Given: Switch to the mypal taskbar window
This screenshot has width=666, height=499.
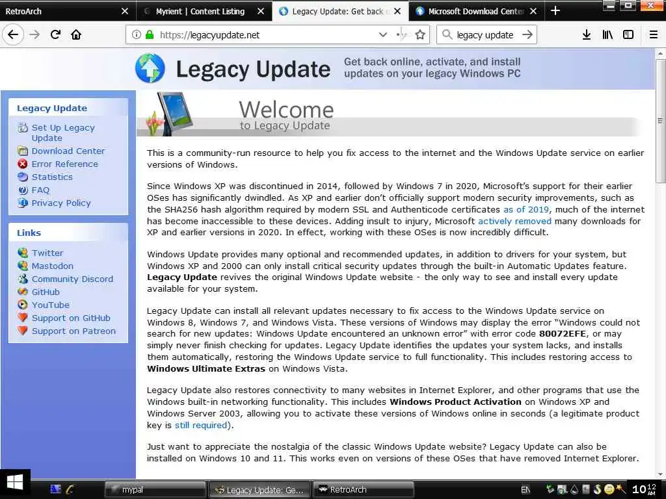Looking at the screenshot, I should pos(155,490).
